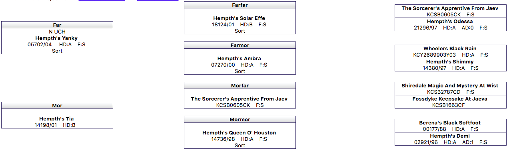Click the Farmor header bar

pos(240,45)
